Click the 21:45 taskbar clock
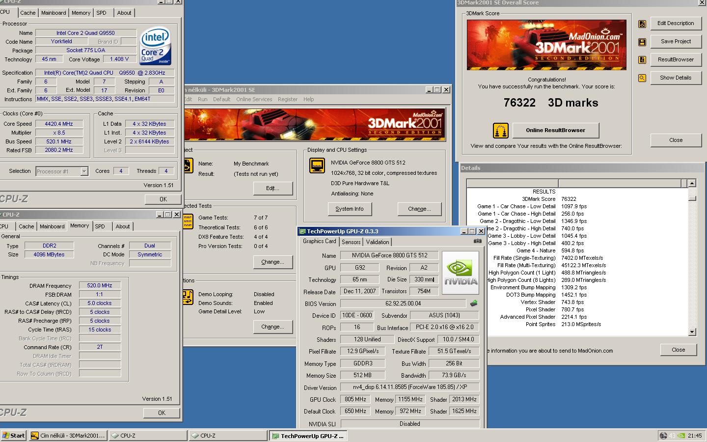This screenshot has height=442, width=707. coord(695,436)
